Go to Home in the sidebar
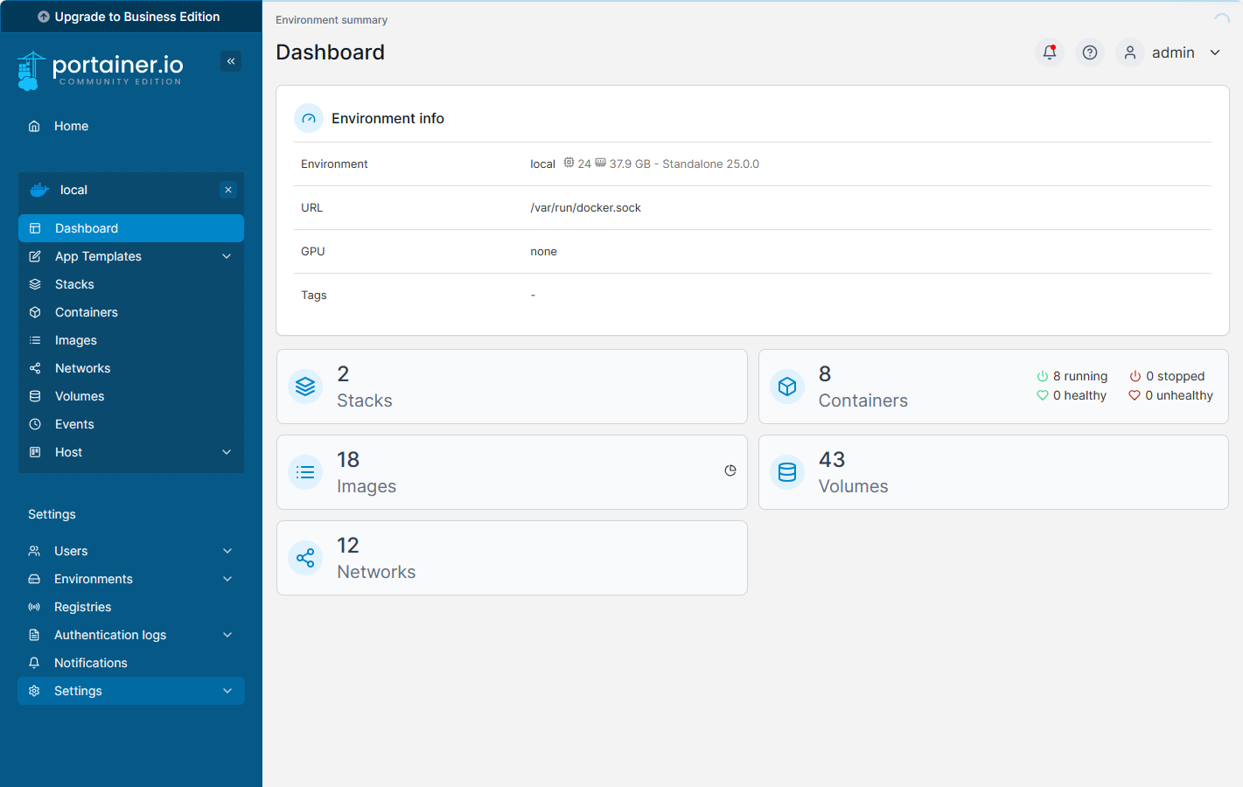Viewport: 1243px width, 787px height. coord(131,126)
